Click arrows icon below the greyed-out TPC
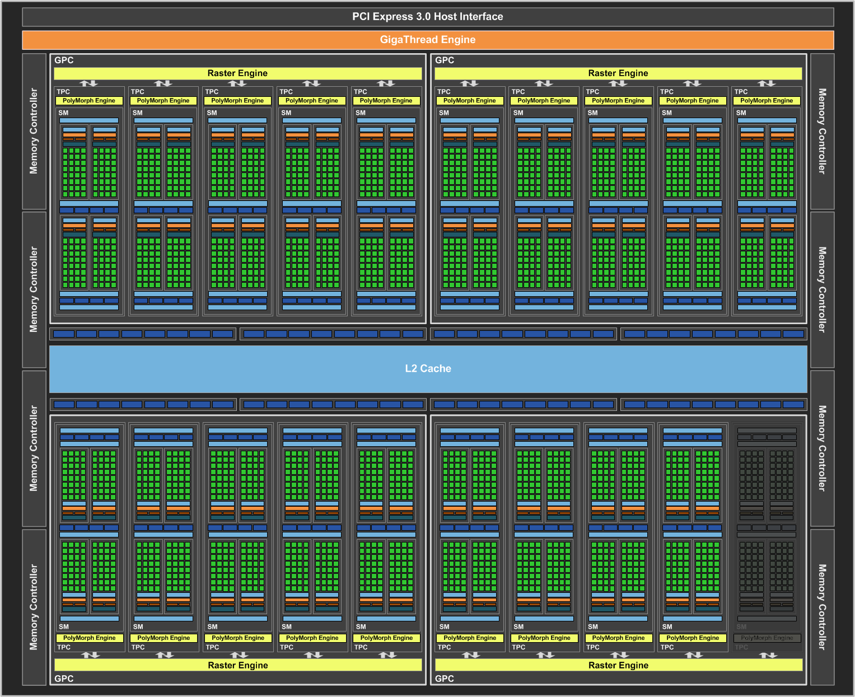 click(x=768, y=655)
